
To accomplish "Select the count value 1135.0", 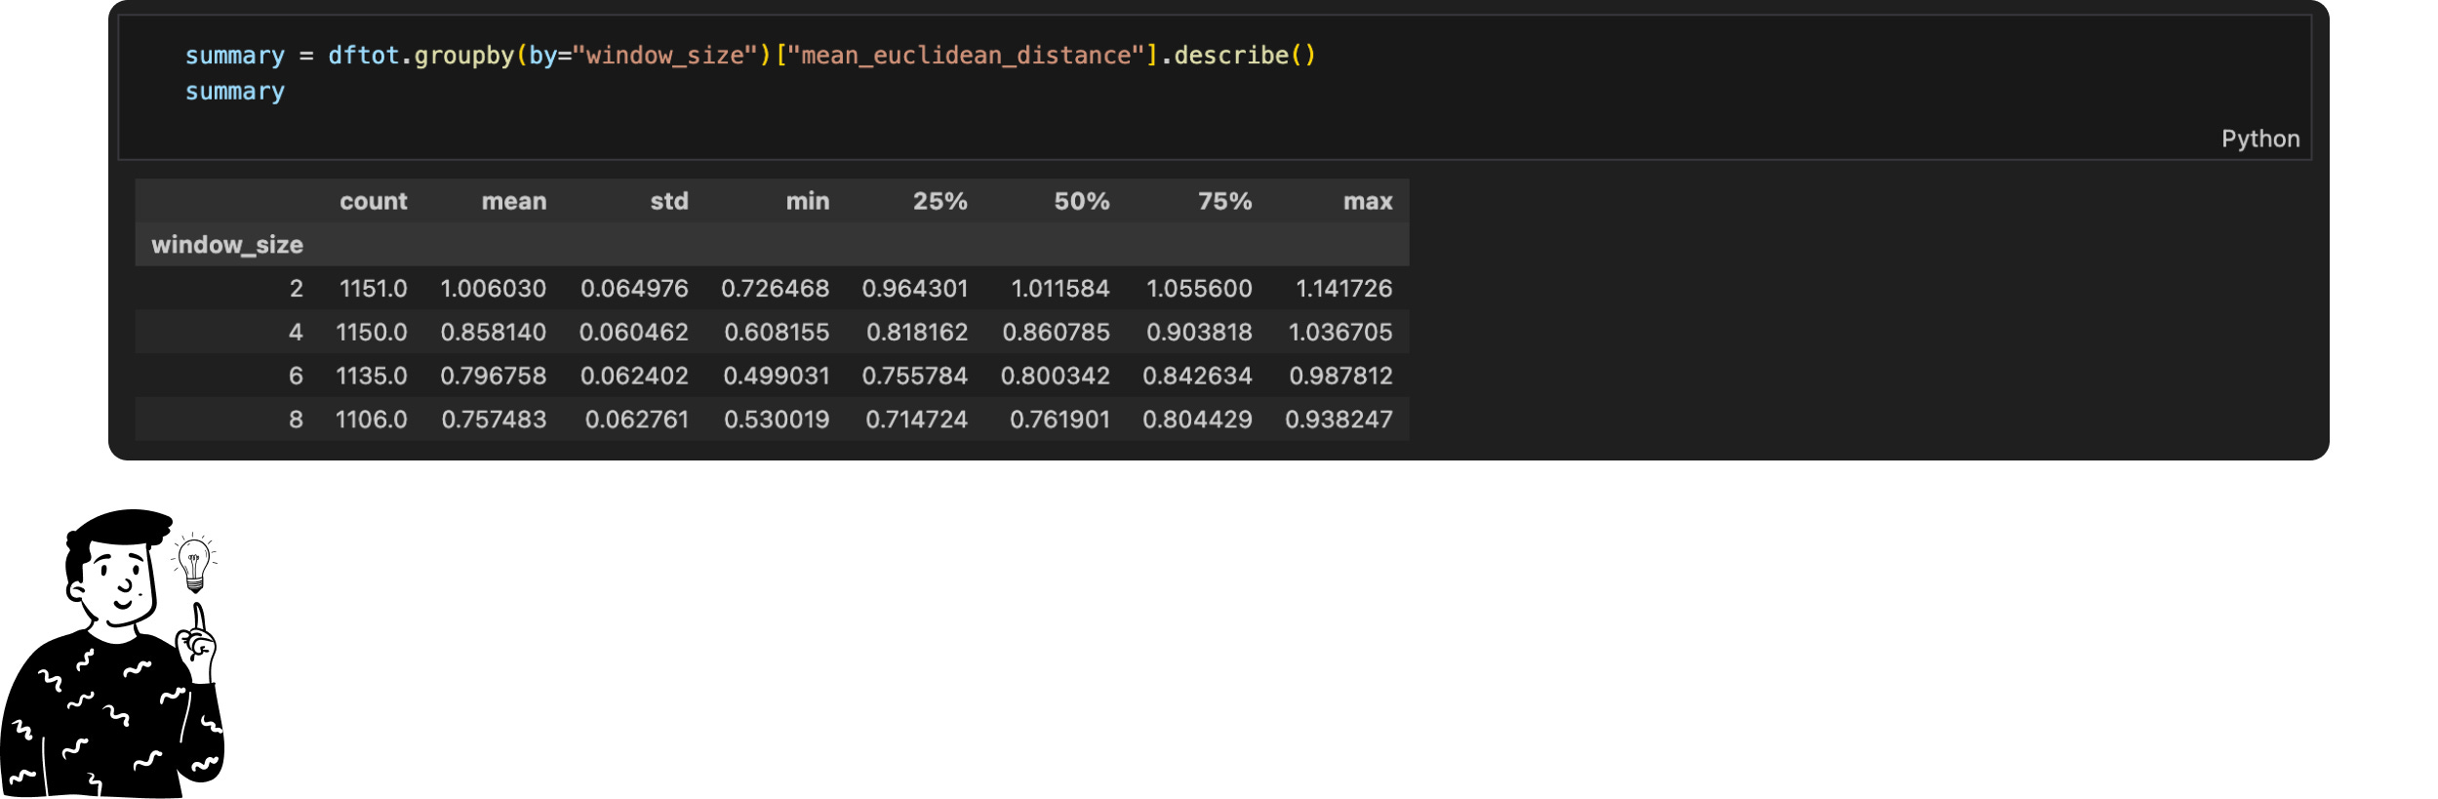I will click(x=371, y=377).
